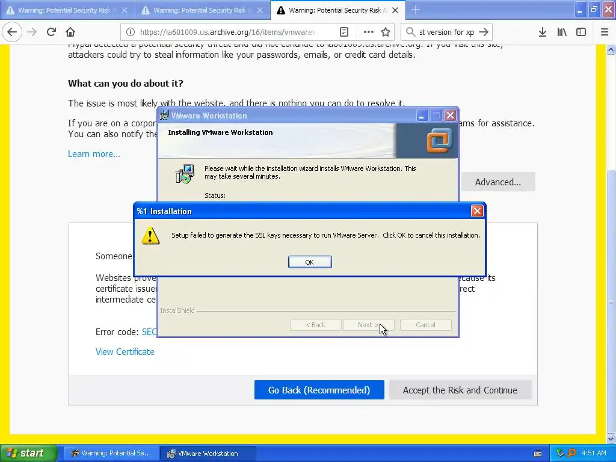Go to the Firefox home page

70,32
